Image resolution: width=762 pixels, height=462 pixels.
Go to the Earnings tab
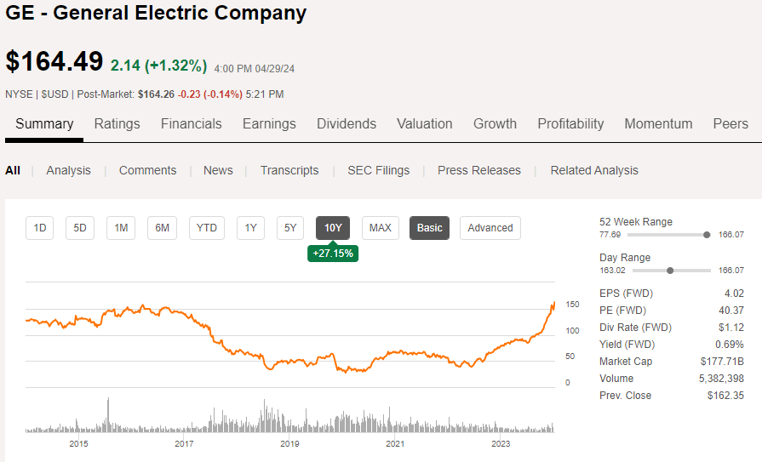[269, 123]
